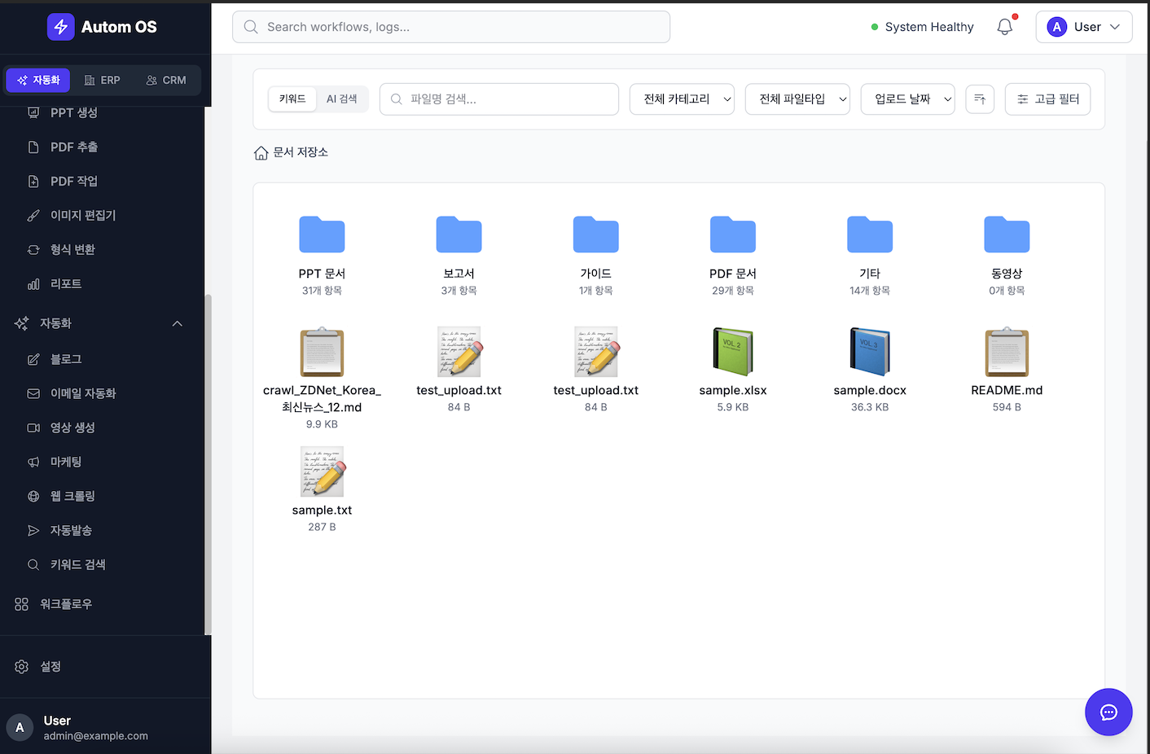This screenshot has height=754, width=1150.
Task: Click the 고급 필터 button
Action: click(1047, 99)
